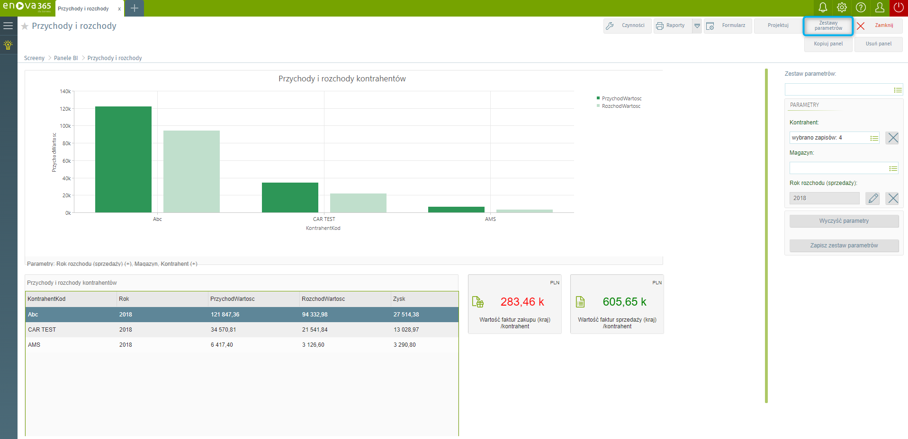Viewport: 908px width, 439px height.
Task: Click the lightbulb hints icon
Action: click(8, 45)
